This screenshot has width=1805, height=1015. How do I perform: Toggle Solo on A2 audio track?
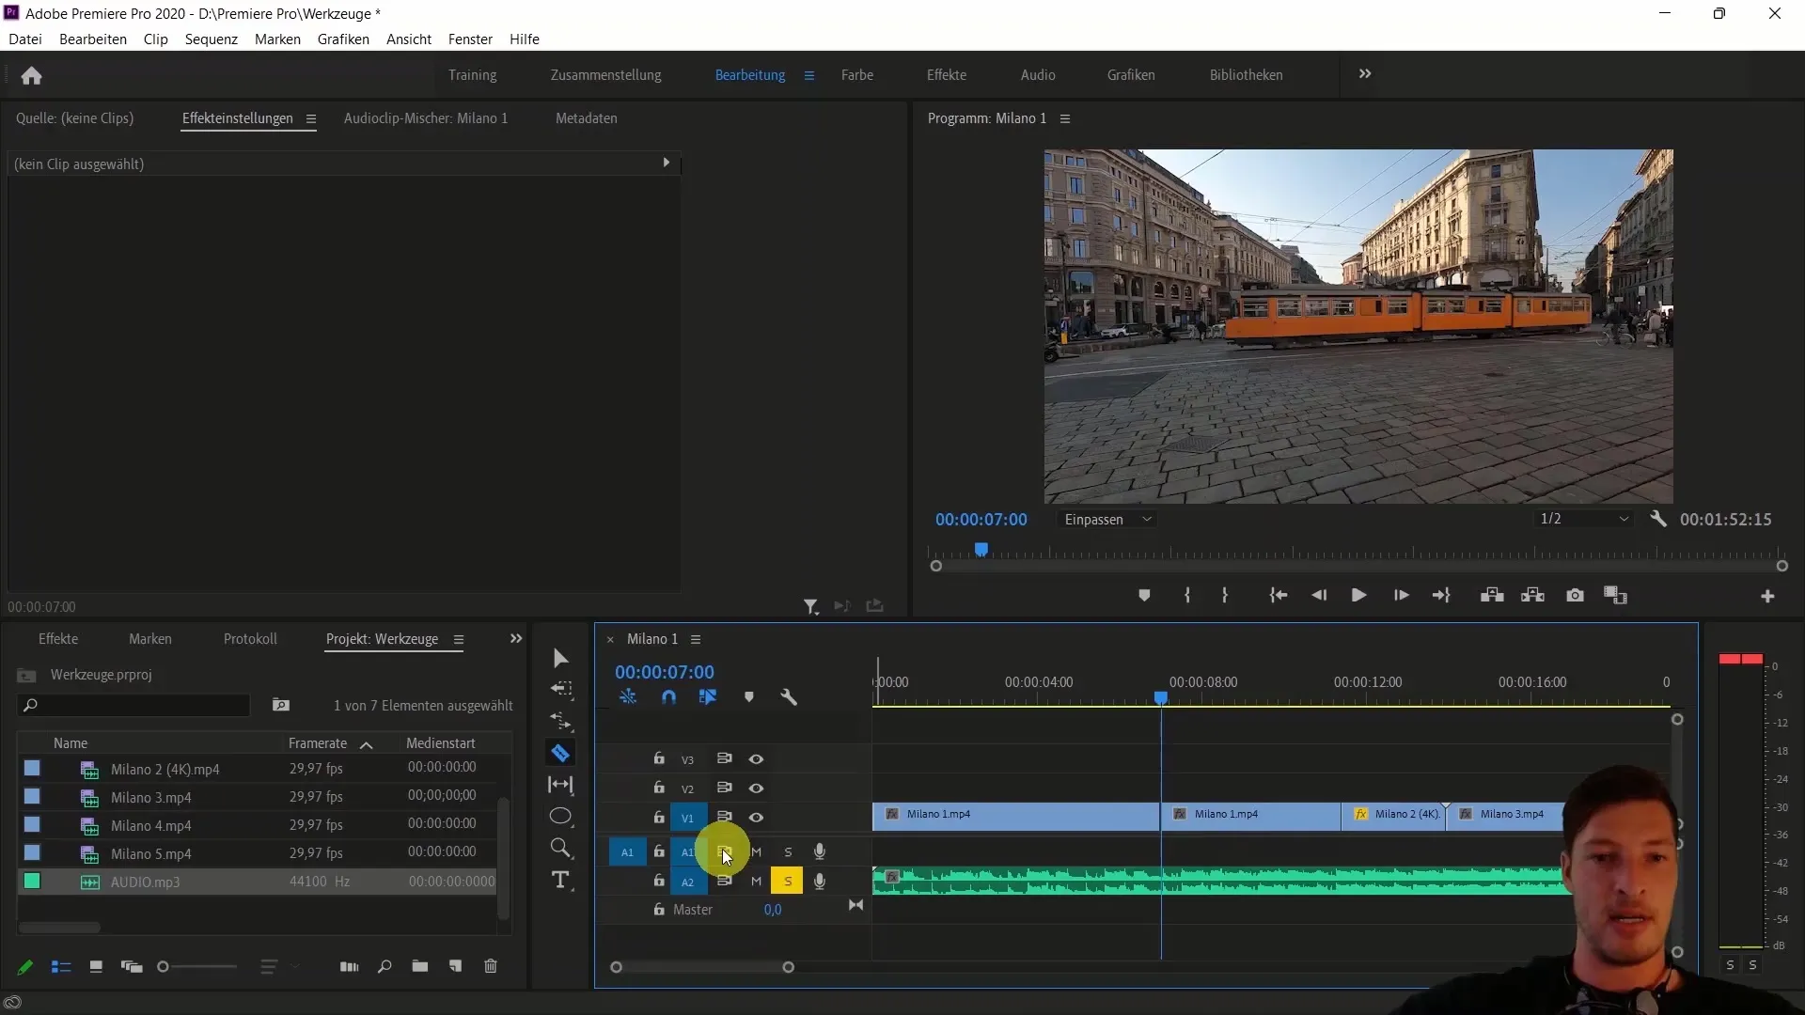pos(789,882)
